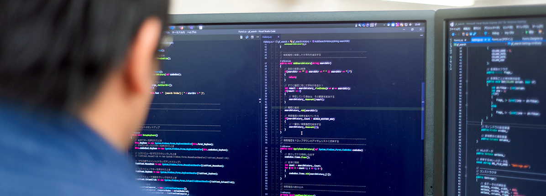Click the History.cs breadcrumb segment
This screenshot has height=196, width=546.
click(x=268, y=41)
